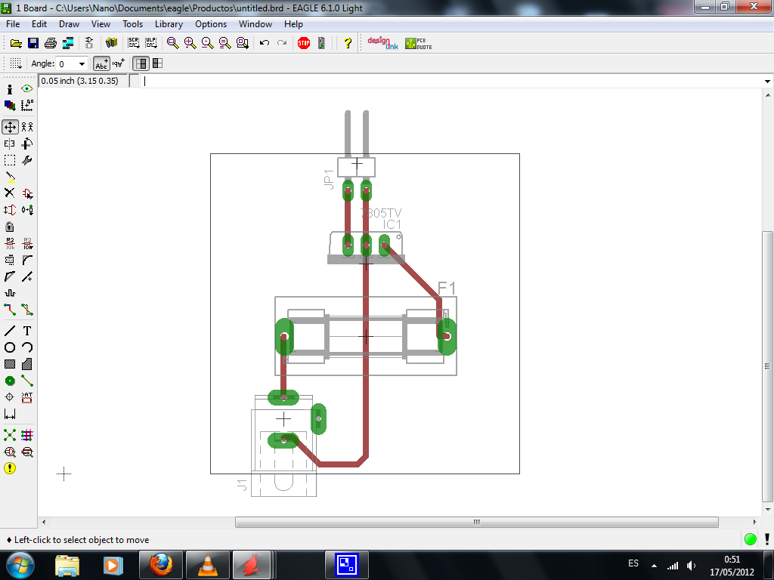
Task: Click the Zoom to fit icon
Action: [x=172, y=43]
